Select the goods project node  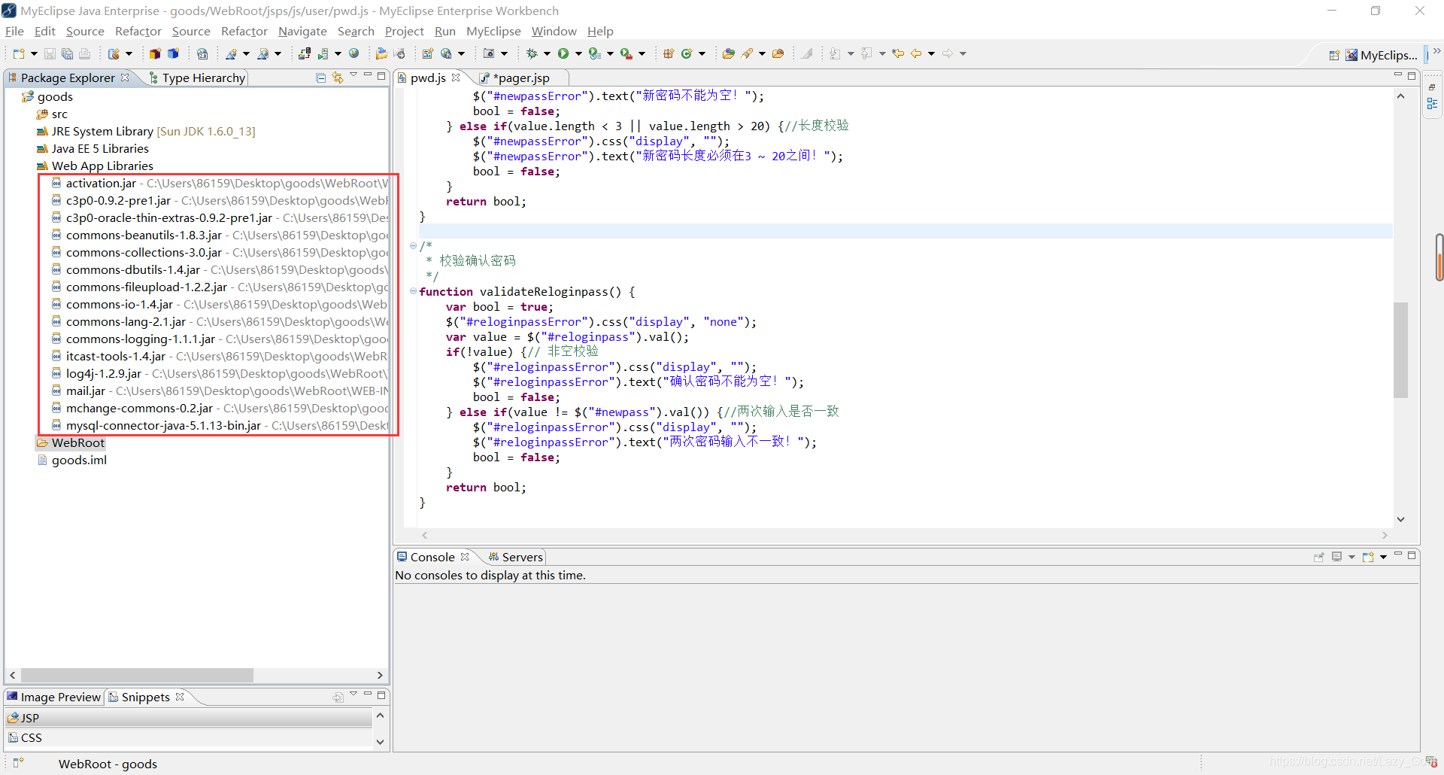[x=55, y=96]
